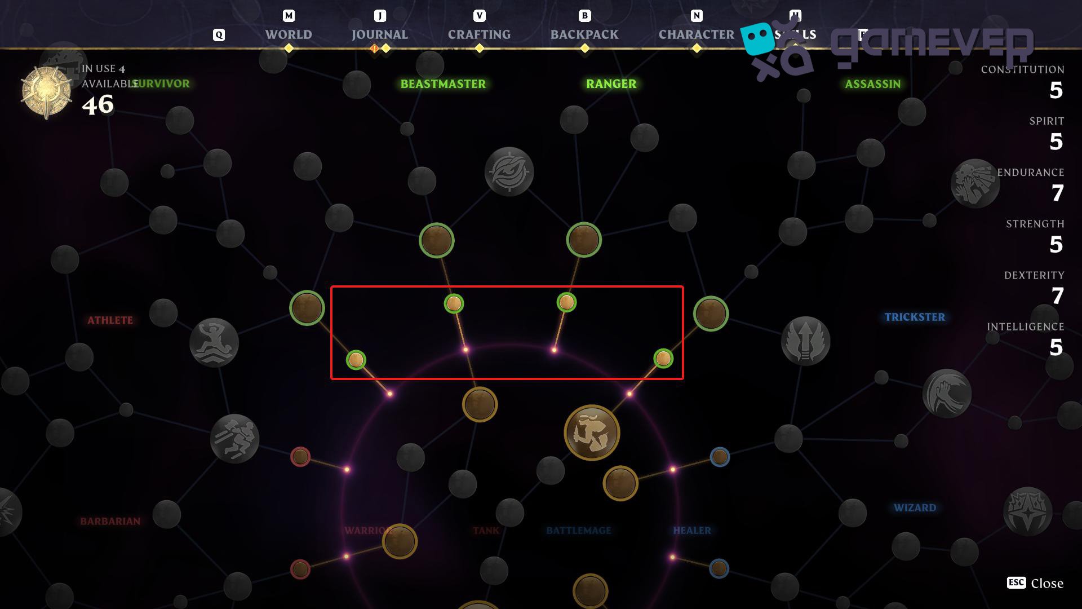Click the ATHLETE class label
Screen dimensions: 1082x609
(110, 320)
